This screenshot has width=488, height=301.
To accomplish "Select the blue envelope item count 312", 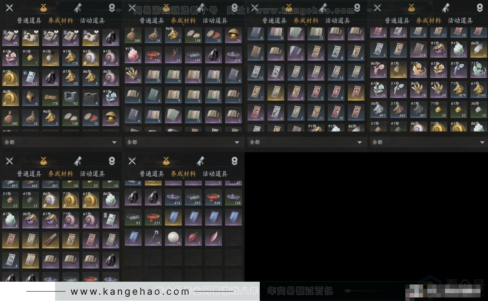I will pyautogui.click(x=30, y=78).
